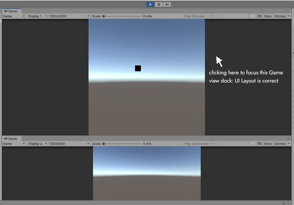294x205 pixels.
Task: Switch to the top Game tab
Action: point(12,11)
